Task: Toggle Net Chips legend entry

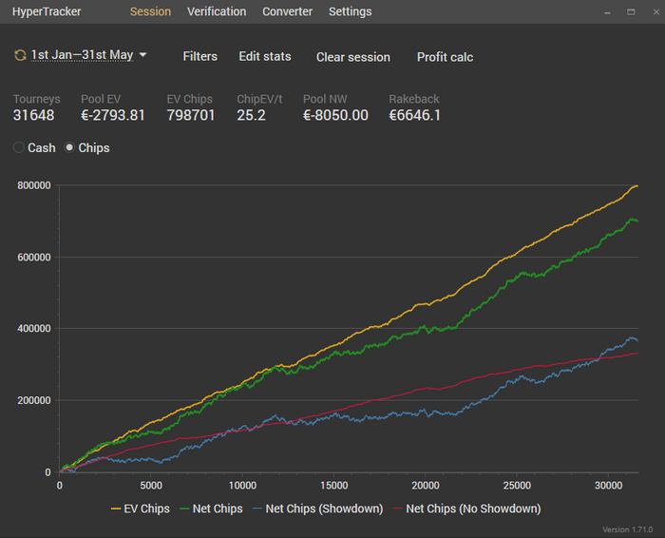Action: pyautogui.click(x=211, y=509)
